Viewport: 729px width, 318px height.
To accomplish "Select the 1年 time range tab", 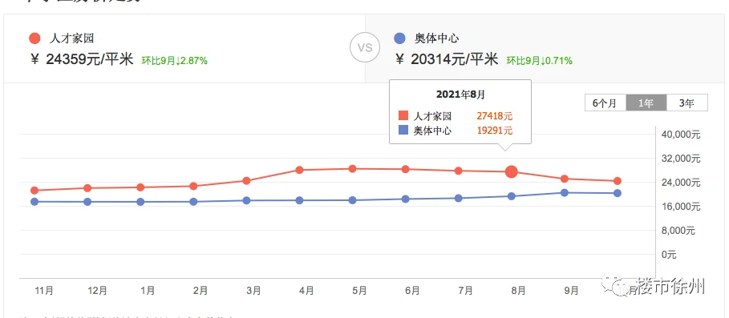I will tap(646, 103).
